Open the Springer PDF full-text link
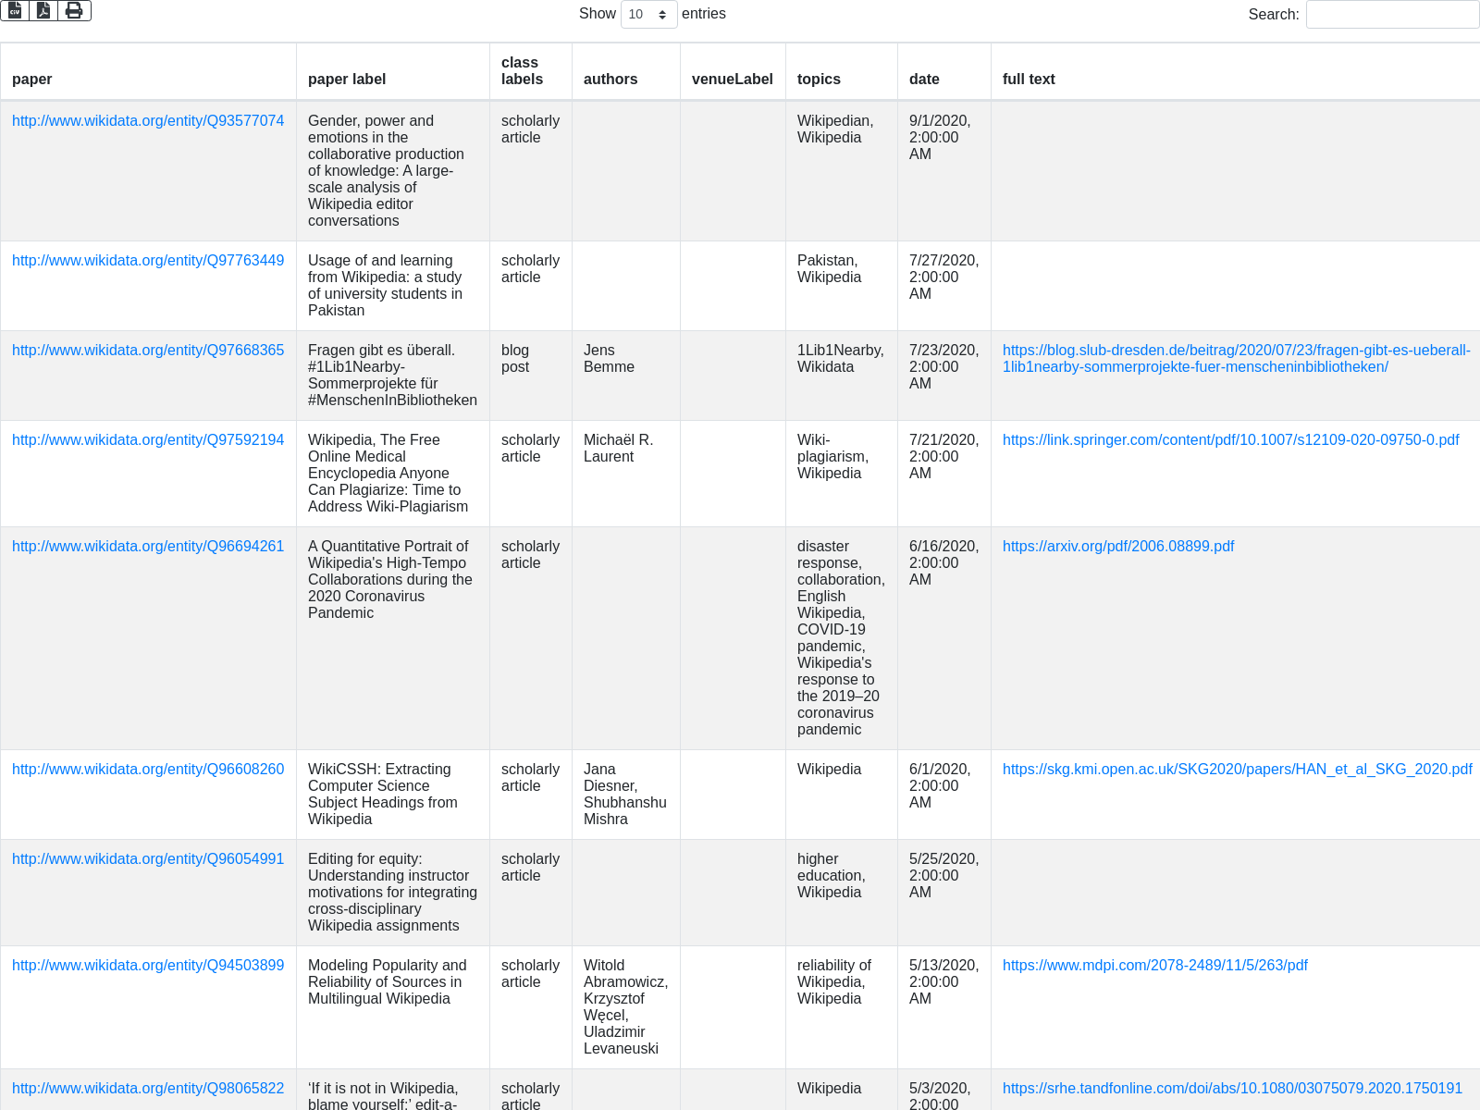This screenshot has height=1110, width=1480. 1230,440
